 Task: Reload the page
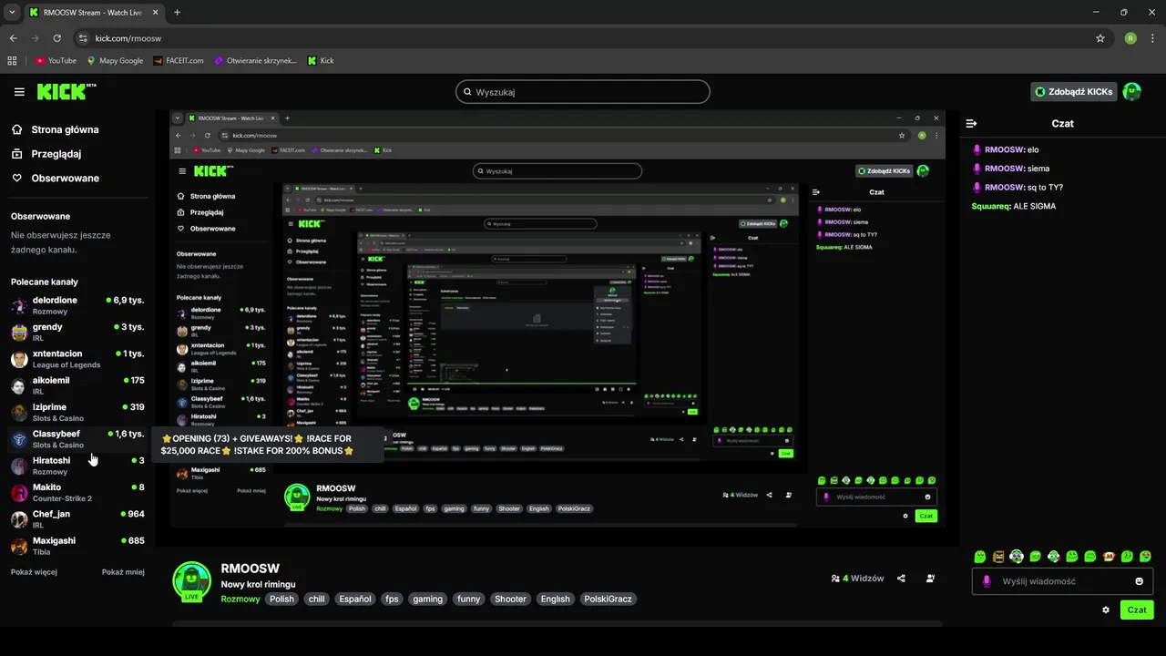click(57, 38)
